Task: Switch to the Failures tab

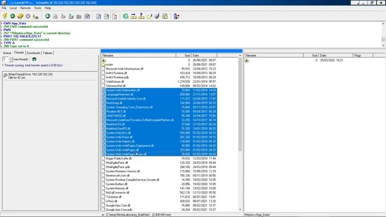Action: click(48, 53)
